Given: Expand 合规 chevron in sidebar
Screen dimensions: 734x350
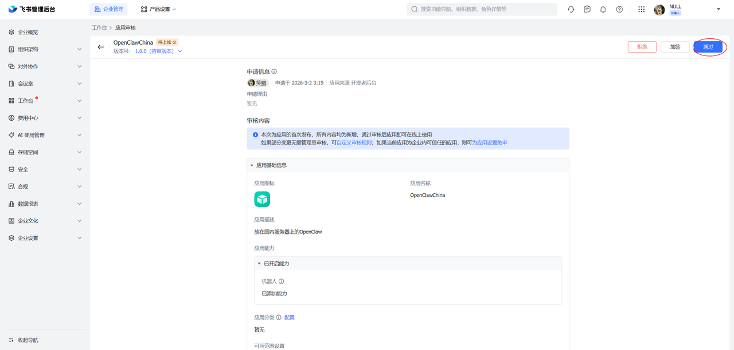Looking at the screenshot, I should click(x=79, y=186).
